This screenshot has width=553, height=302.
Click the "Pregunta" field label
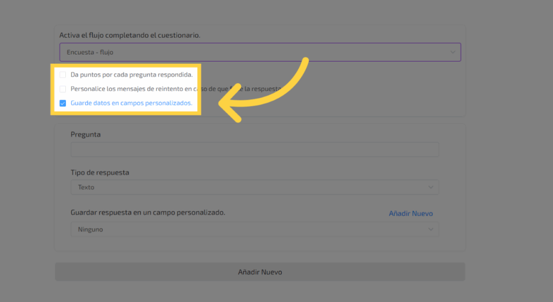point(85,134)
